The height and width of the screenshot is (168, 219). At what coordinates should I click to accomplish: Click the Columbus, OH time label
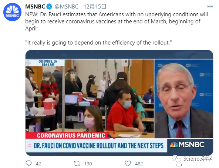pos(48,63)
